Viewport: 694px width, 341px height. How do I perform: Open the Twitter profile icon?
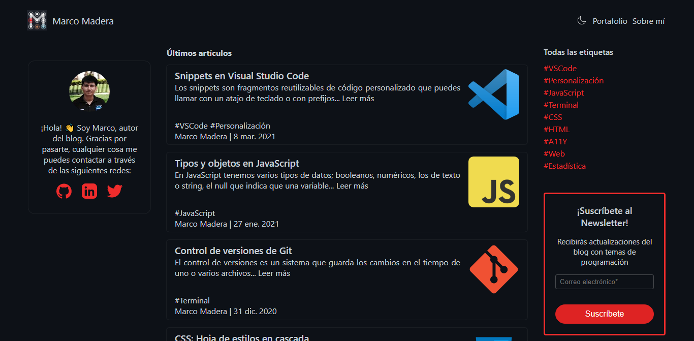click(x=114, y=191)
